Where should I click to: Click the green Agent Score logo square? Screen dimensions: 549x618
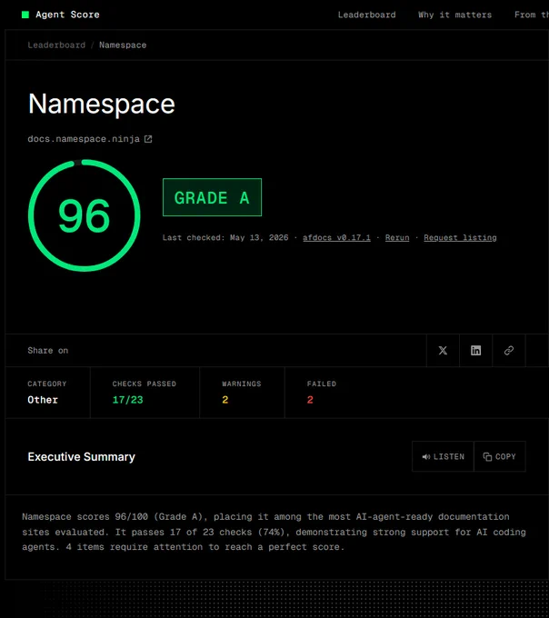coord(25,15)
